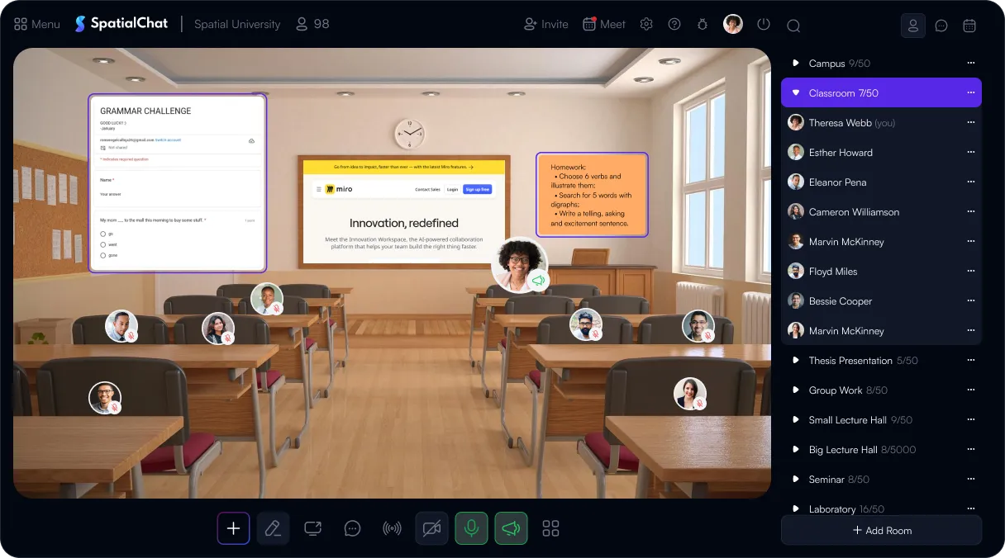The height and width of the screenshot is (558, 1005).
Task: Click the Add Room button
Action: click(x=881, y=530)
